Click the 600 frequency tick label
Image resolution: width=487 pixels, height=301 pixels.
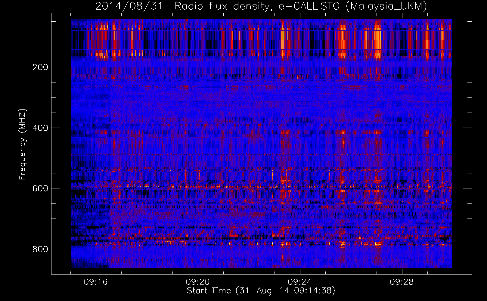40,188
